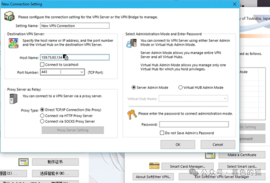Click the administration mode user icon
The image size is (270, 183).
point(132,43)
